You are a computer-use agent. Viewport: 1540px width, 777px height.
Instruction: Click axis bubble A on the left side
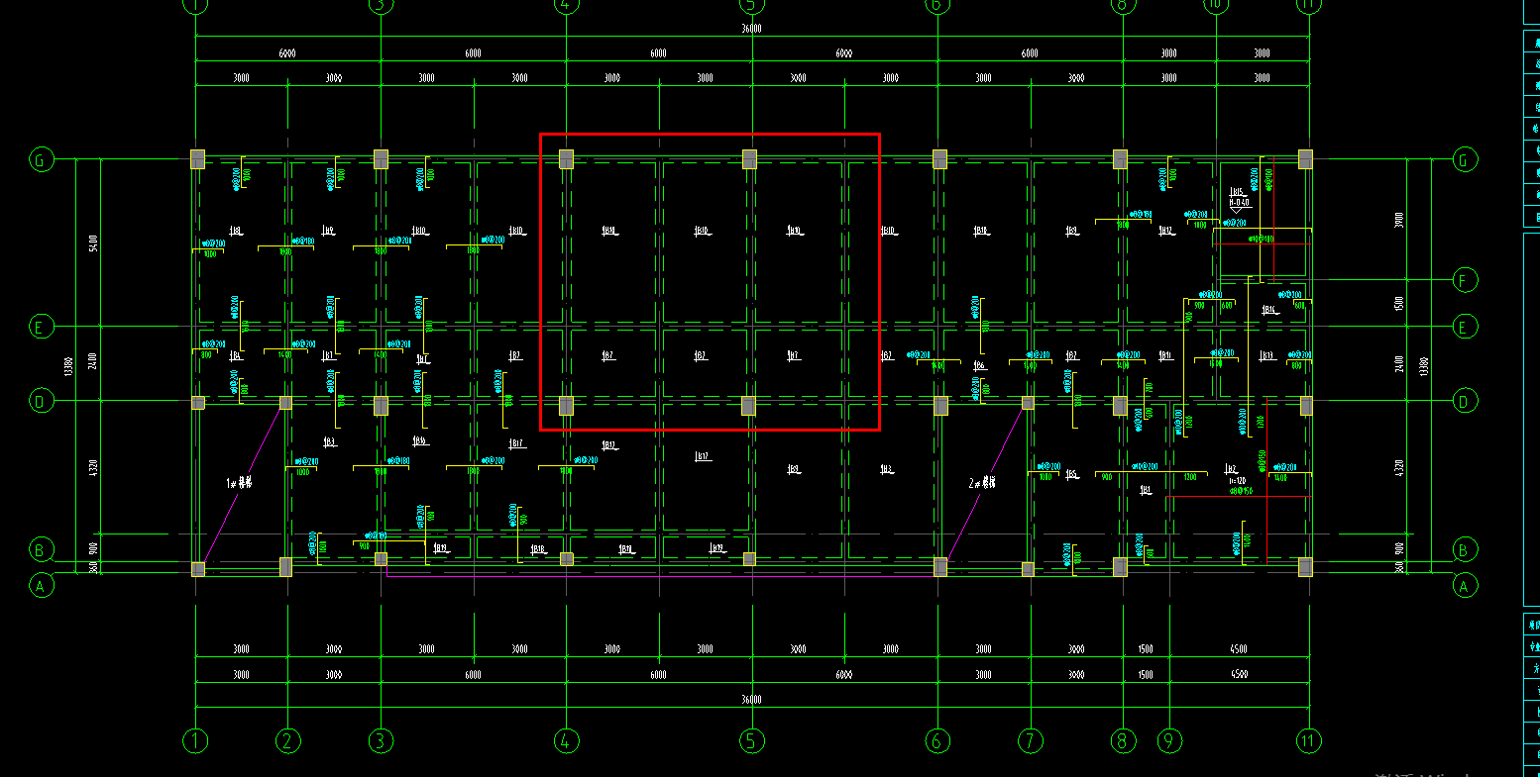point(41,586)
